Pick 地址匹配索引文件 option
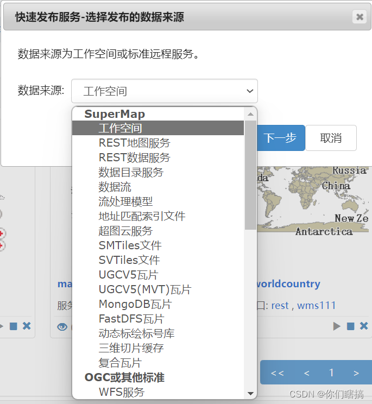The width and height of the screenshot is (372, 404). pyautogui.click(x=158, y=216)
